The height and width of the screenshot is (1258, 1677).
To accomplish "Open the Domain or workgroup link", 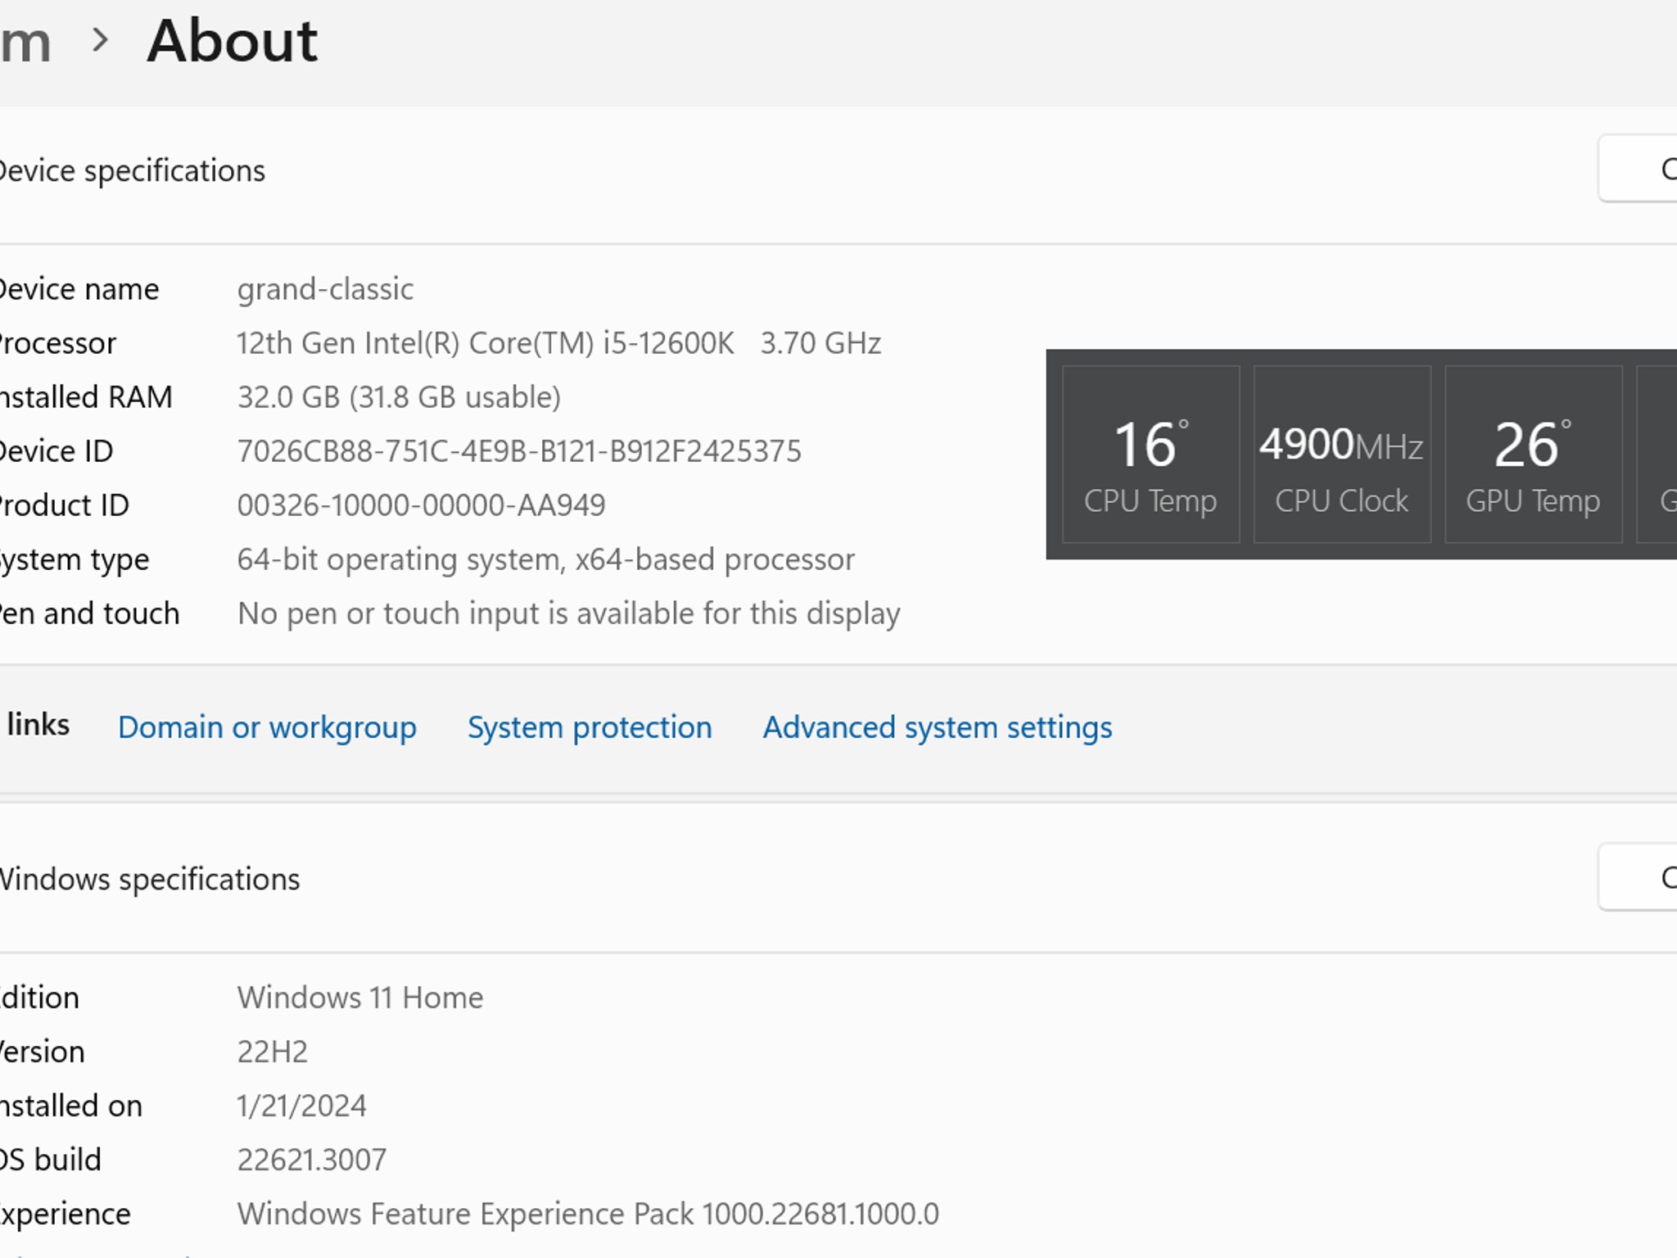I will pos(267,727).
